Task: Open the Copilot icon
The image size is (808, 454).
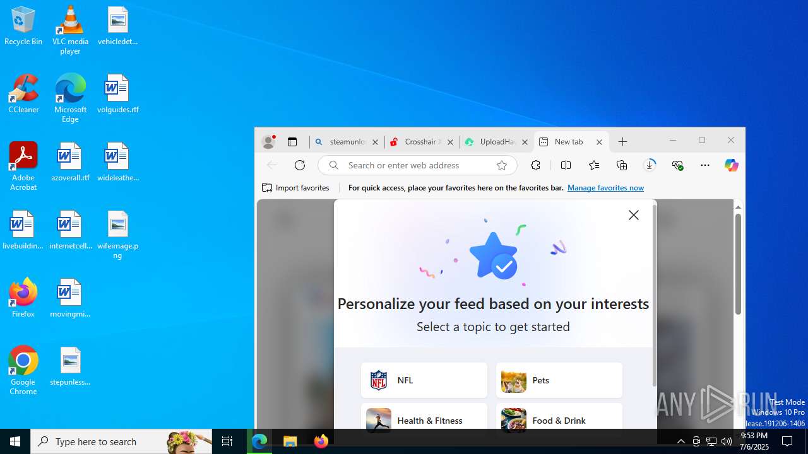Action: pos(731,165)
